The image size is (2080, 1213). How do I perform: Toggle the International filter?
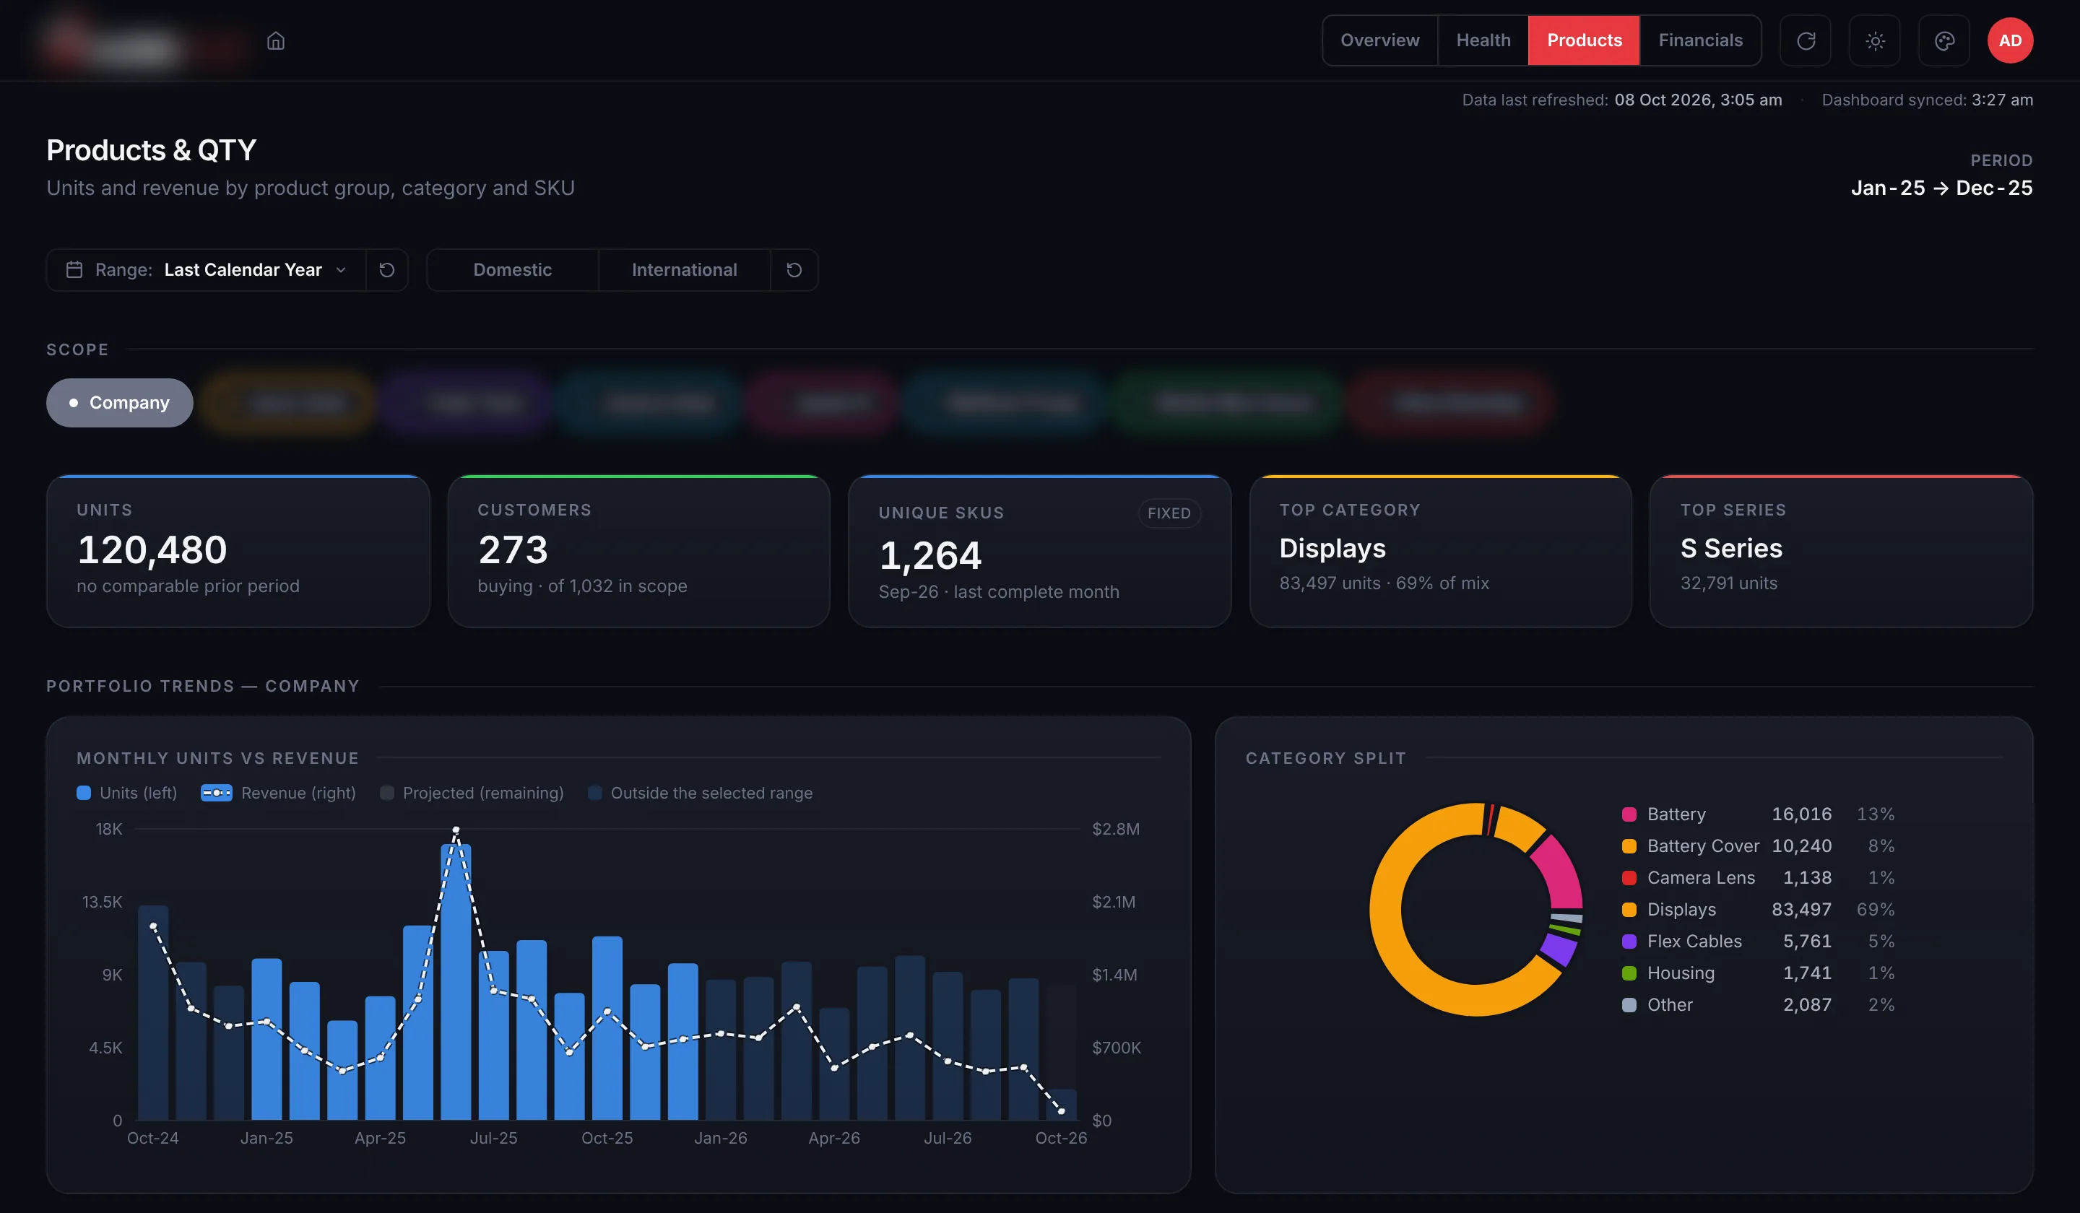click(684, 270)
